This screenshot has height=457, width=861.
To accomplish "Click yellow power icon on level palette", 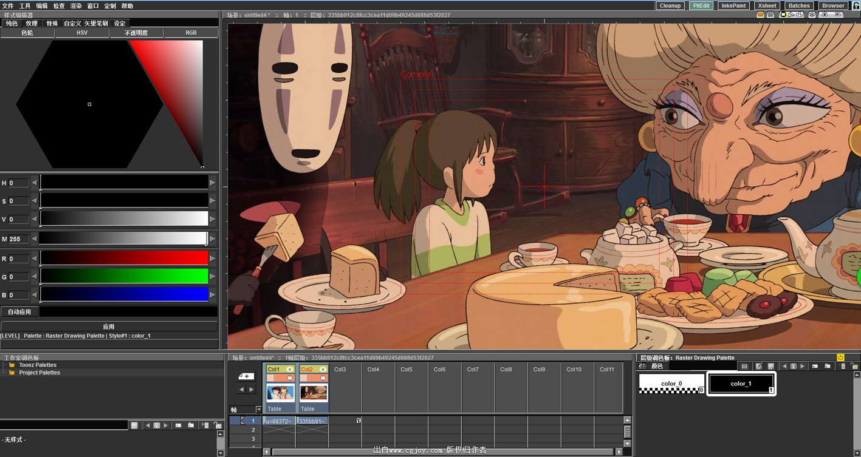I will 841,357.
